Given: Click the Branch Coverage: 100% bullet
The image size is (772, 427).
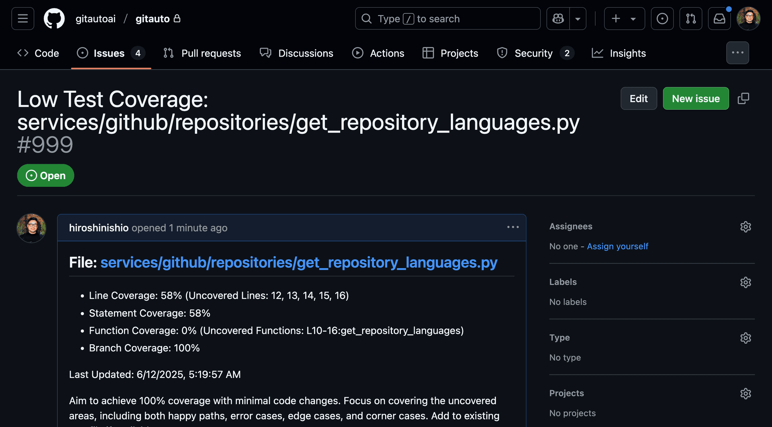Looking at the screenshot, I should click(144, 348).
